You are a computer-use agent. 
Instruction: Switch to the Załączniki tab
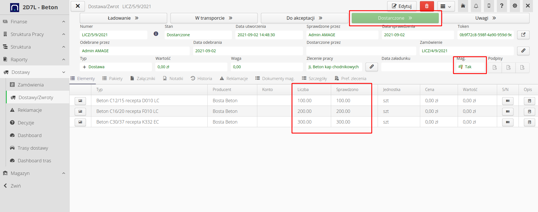(143, 79)
